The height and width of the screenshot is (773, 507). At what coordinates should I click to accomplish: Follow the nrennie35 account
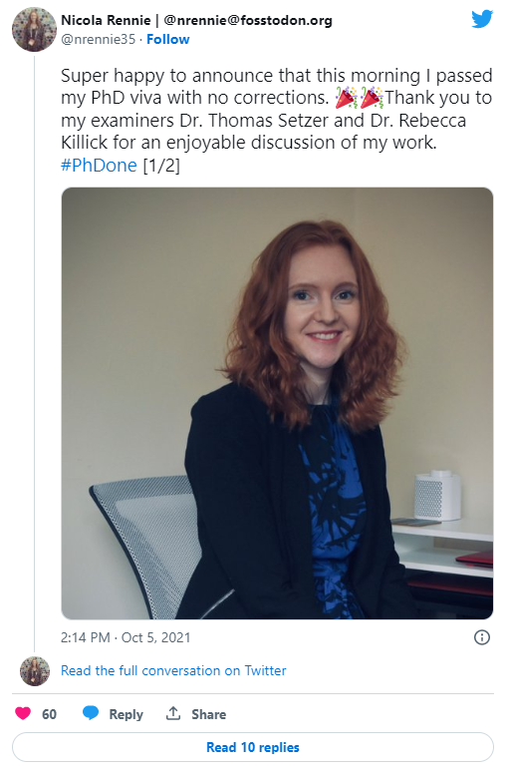click(168, 40)
